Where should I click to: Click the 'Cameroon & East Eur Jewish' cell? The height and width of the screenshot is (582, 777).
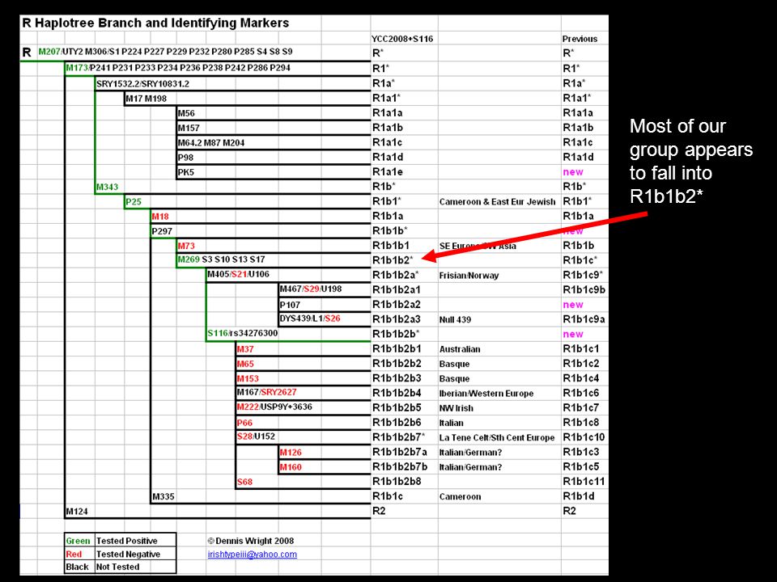pyautogui.click(x=497, y=202)
